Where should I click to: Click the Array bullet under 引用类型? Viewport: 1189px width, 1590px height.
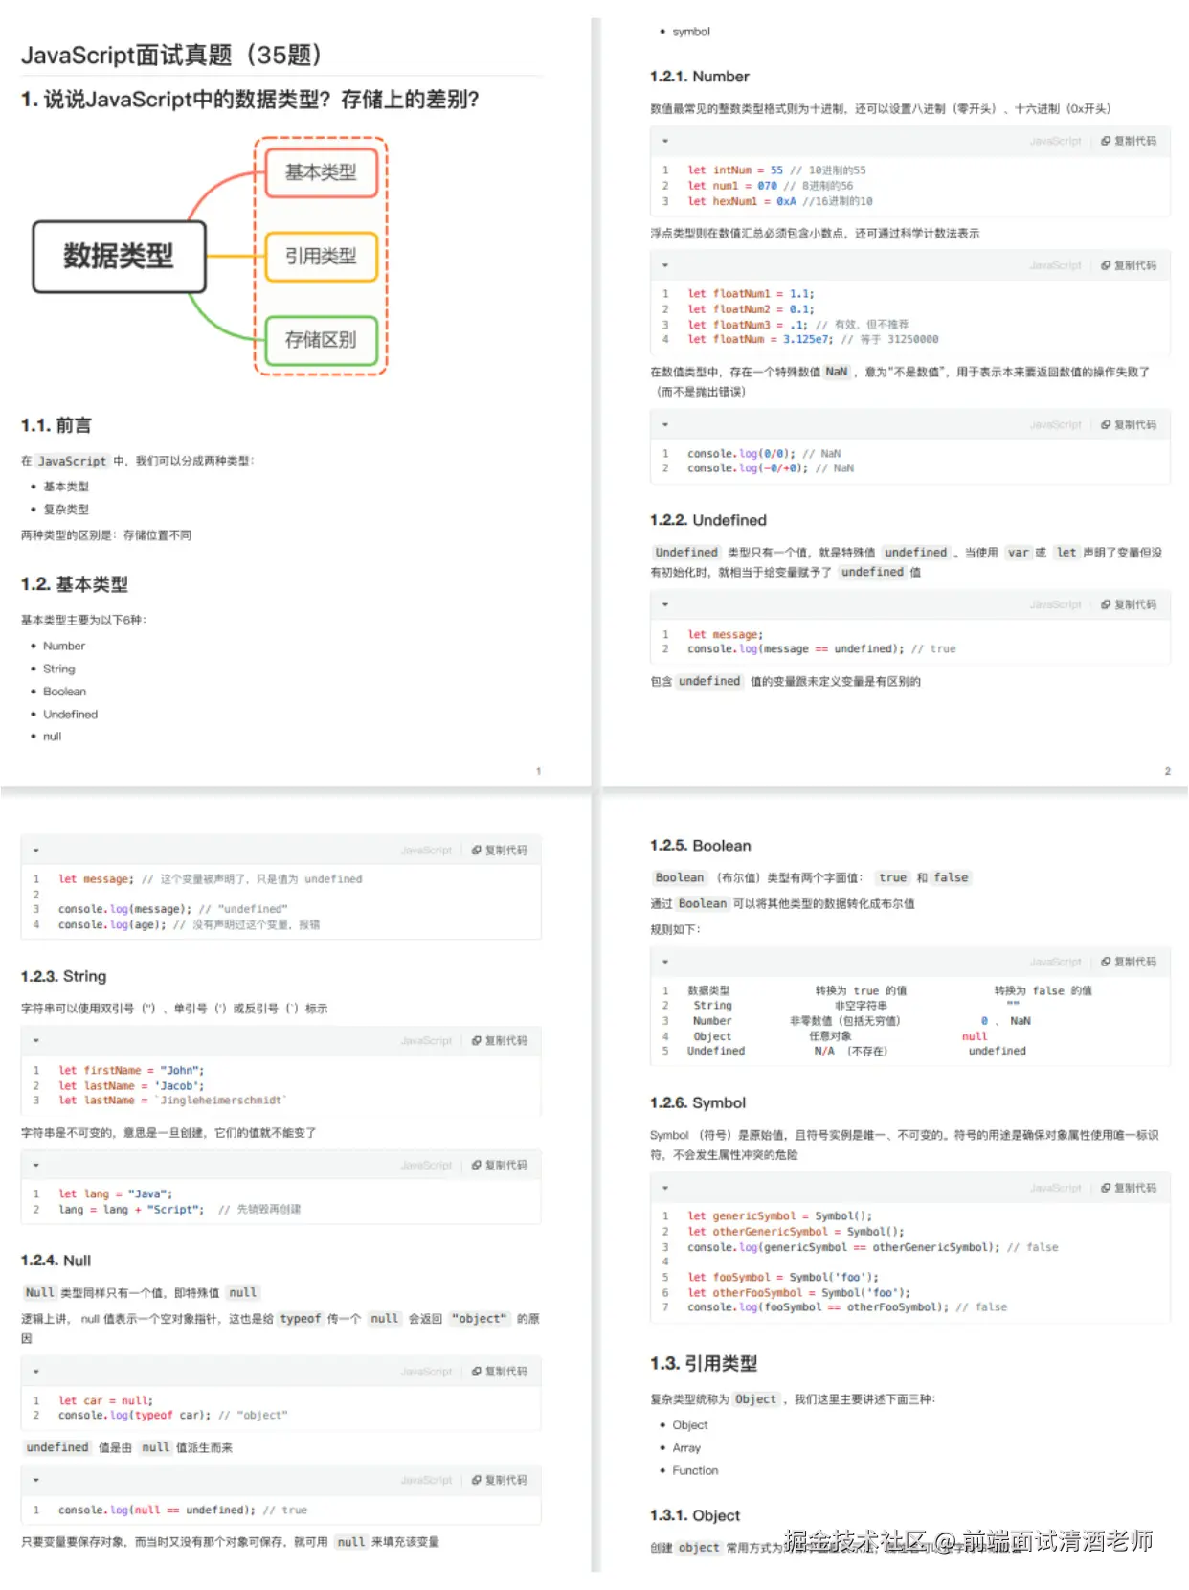coord(686,1448)
